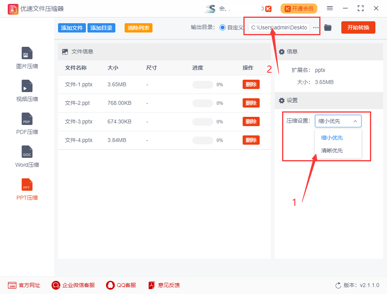
Task: Click the ellipsis button beside the path field
Action: coord(316,27)
